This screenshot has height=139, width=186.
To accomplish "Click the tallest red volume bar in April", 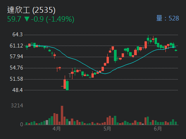I will click(62, 115).
